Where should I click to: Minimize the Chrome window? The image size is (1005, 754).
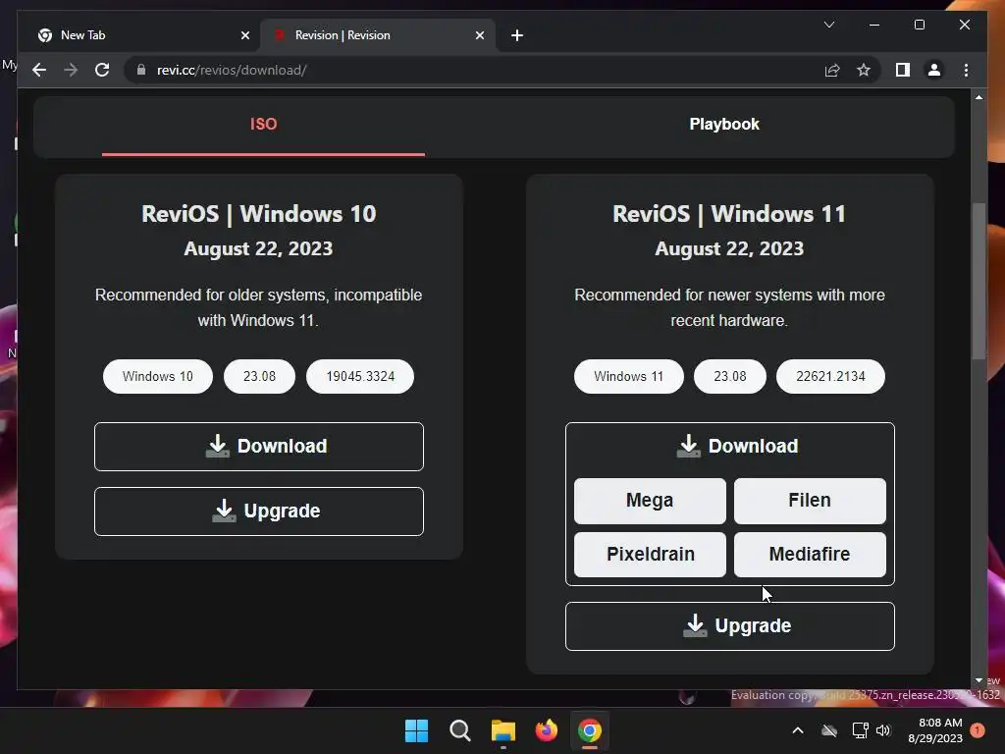tap(874, 25)
